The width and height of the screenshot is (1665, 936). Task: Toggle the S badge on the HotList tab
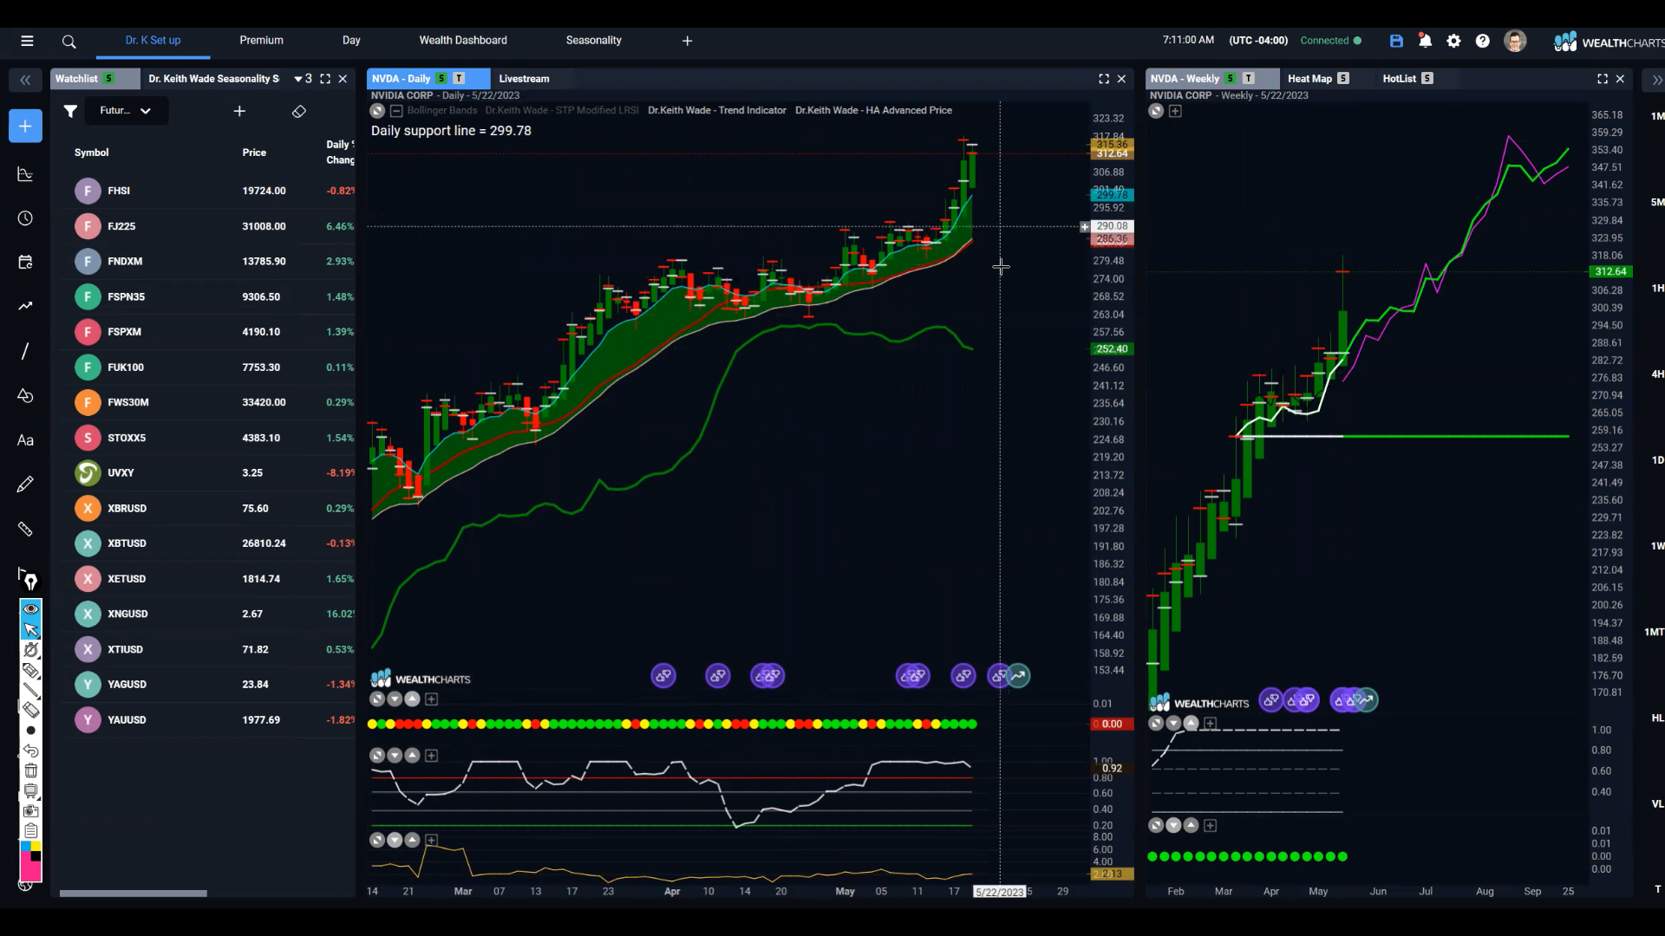pos(1427,79)
